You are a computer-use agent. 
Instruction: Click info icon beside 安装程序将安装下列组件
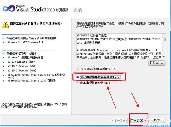[4, 54]
